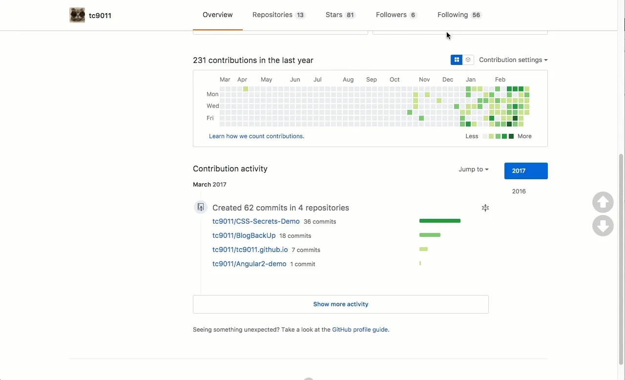The width and height of the screenshot is (625, 380).
Task: Collapse the commits activity section
Action: coord(485,208)
